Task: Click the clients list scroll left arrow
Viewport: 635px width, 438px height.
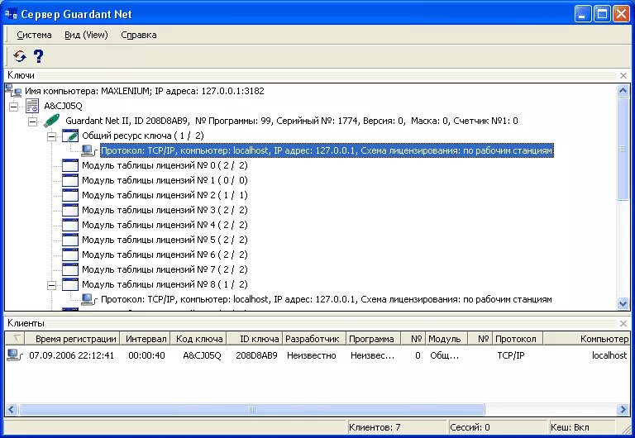Action: (12, 410)
